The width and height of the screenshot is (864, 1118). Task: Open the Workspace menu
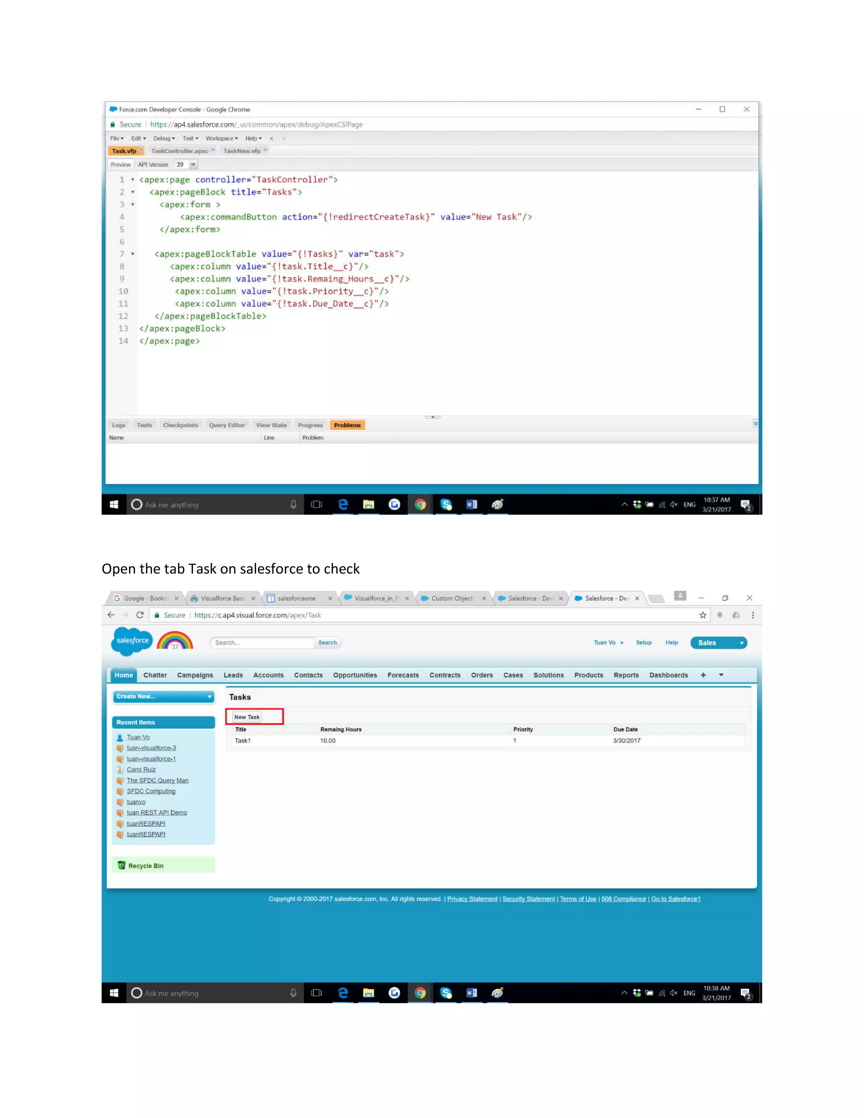221,138
